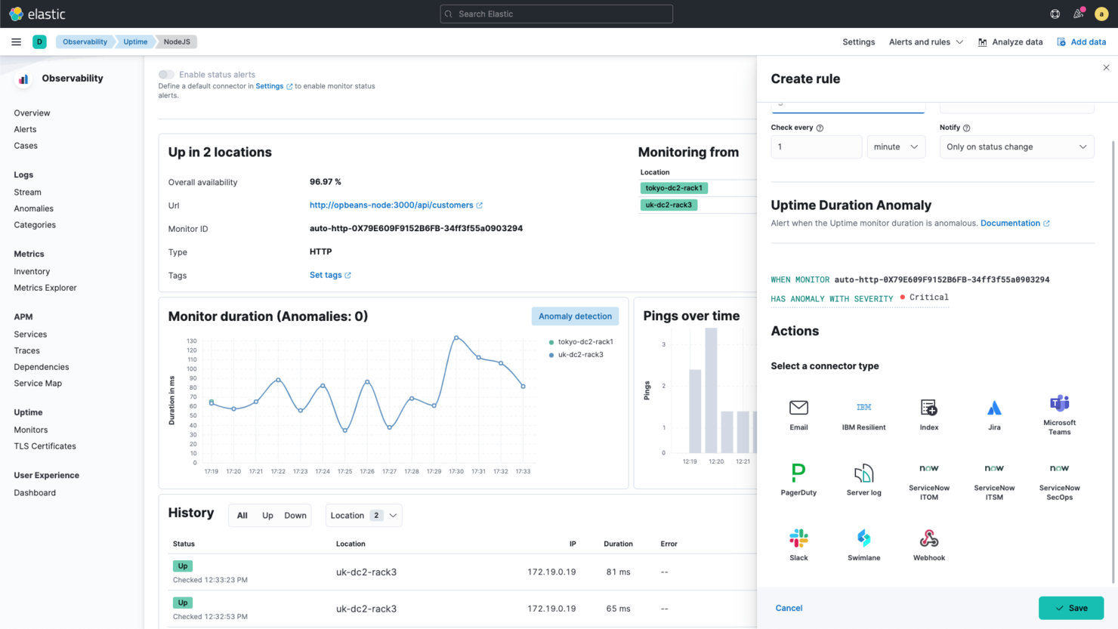Image resolution: width=1118 pixels, height=629 pixels.
Task: Open the hamburger navigation menu
Action: click(16, 42)
